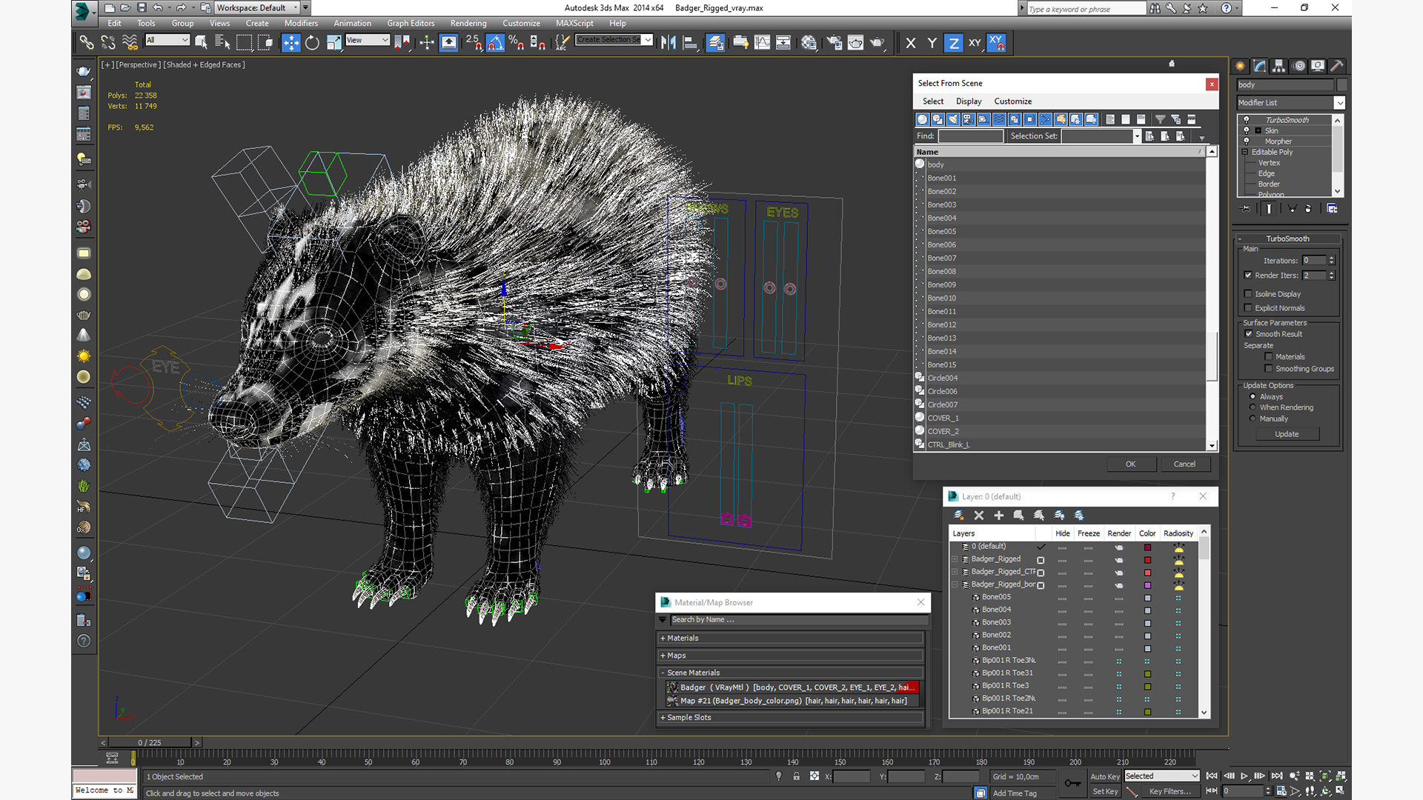Open the Material Editor toolbar icon
Viewport: 1423px width, 800px height.
pos(809,43)
